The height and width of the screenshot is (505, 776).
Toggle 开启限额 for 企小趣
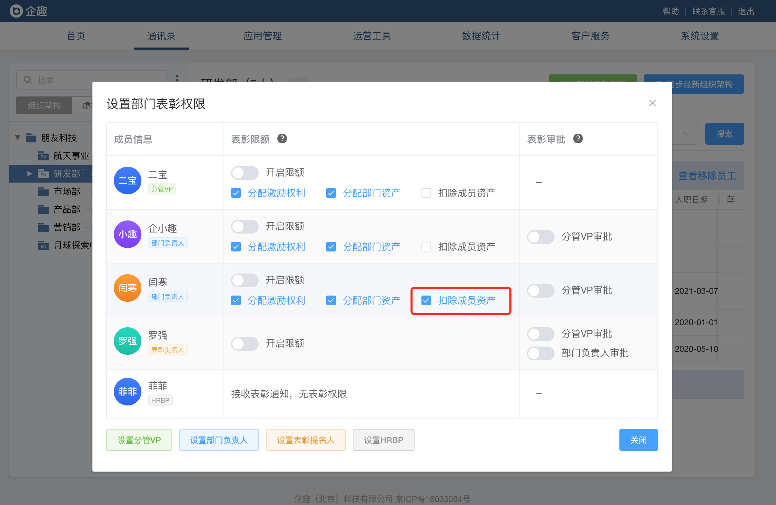tap(245, 226)
